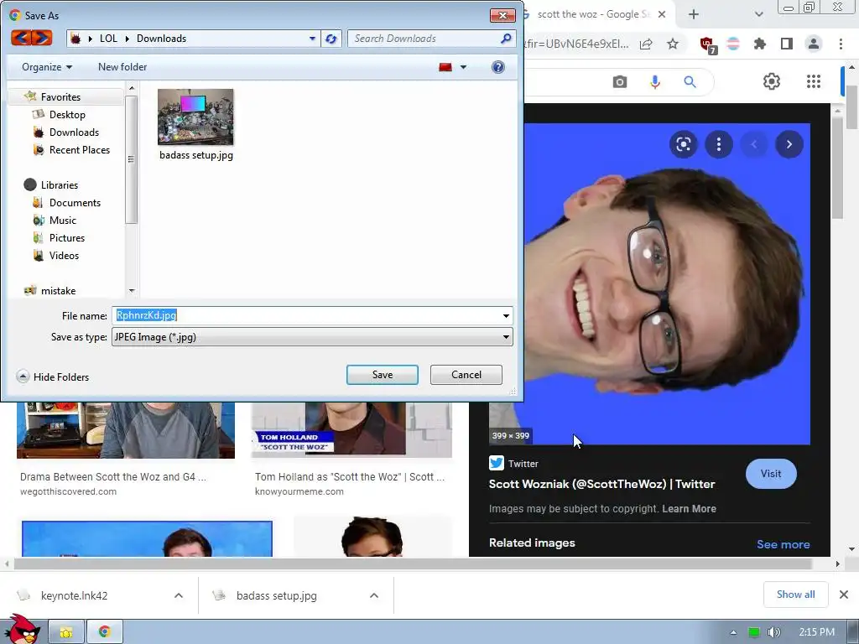This screenshot has height=644, width=859.
Task: Open the Save As help icon
Action: (498, 67)
